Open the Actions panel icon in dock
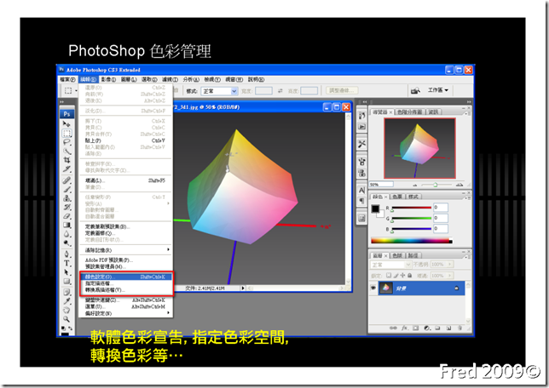The width and height of the screenshot is (549, 388). coord(361,127)
